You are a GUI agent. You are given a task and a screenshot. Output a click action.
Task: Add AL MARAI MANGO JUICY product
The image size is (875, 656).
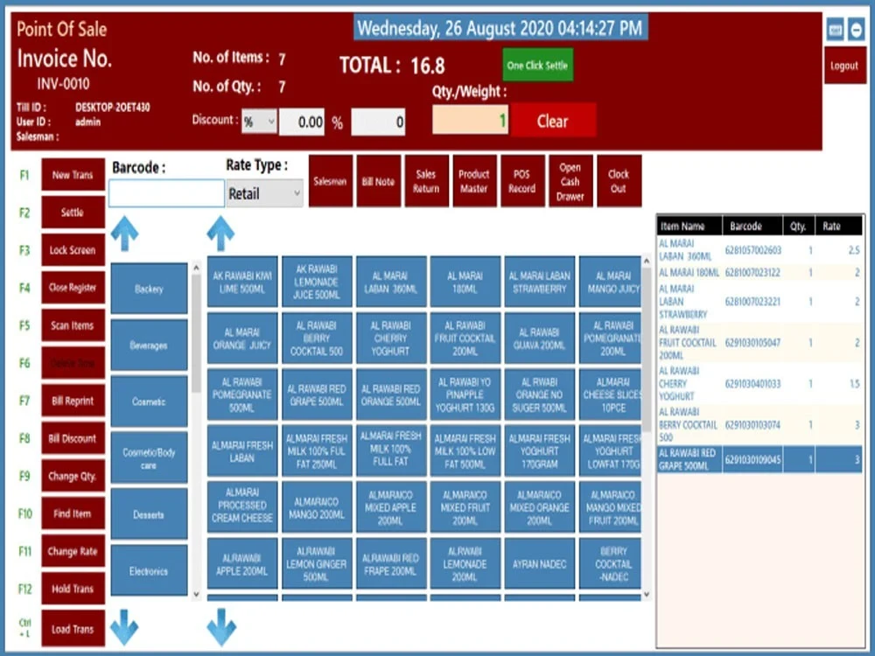point(611,282)
